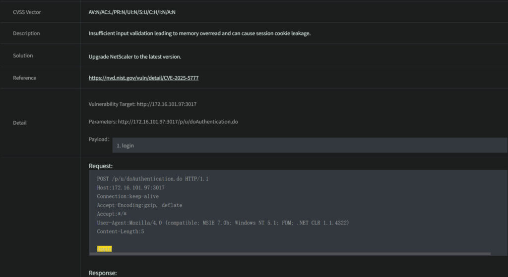The height and width of the screenshot is (277, 508).
Task: Select the Accept:*/* header line
Action: tap(112, 214)
